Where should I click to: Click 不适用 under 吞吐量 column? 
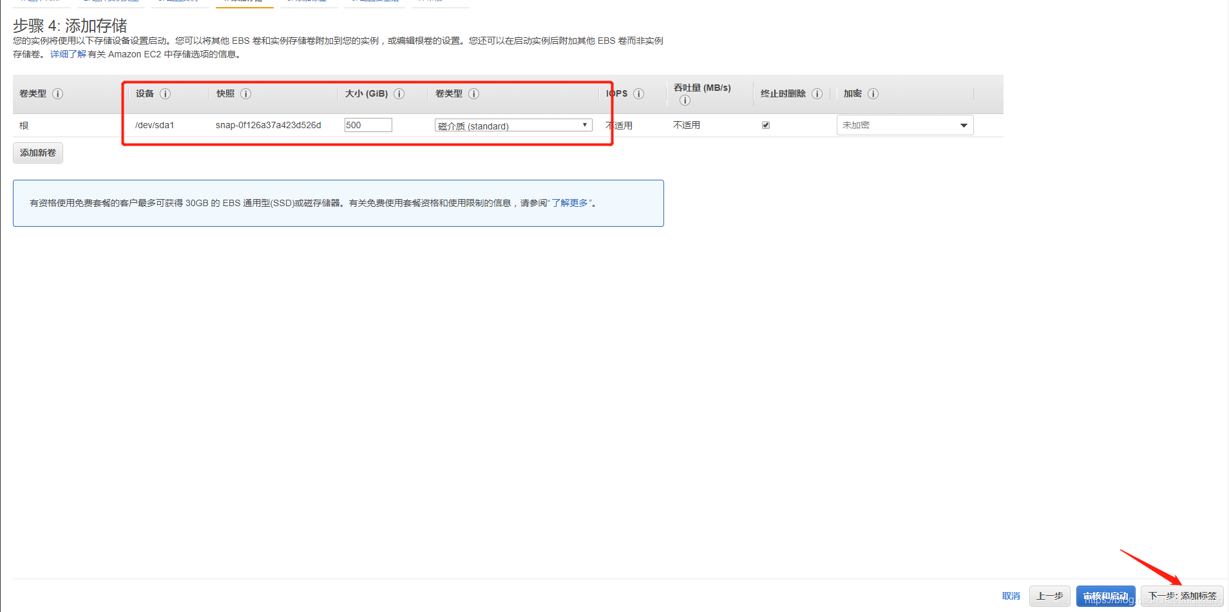[x=687, y=125]
